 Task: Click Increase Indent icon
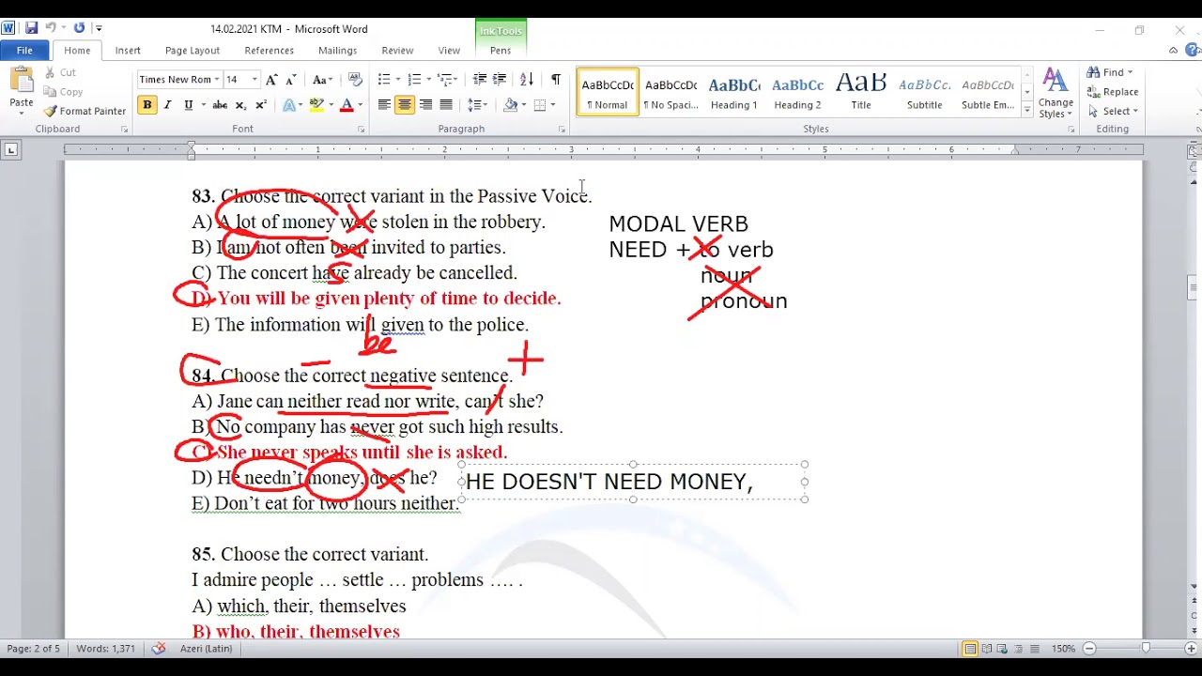(x=500, y=80)
